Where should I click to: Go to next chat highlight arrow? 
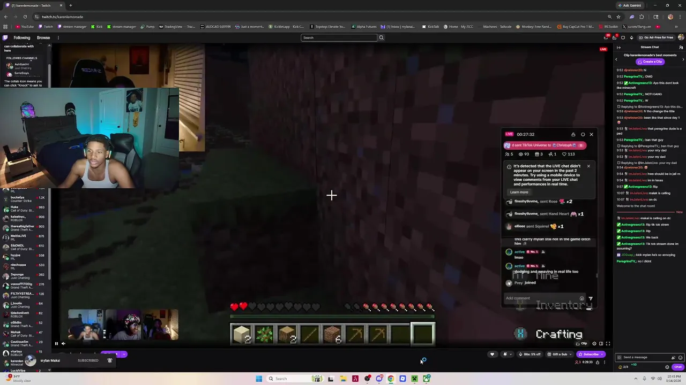click(682, 59)
